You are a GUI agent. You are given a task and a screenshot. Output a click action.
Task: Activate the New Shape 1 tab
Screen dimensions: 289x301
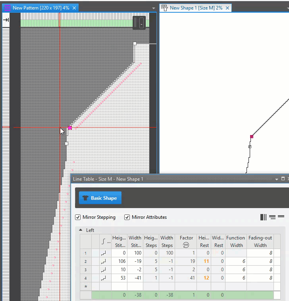[195, 8]
